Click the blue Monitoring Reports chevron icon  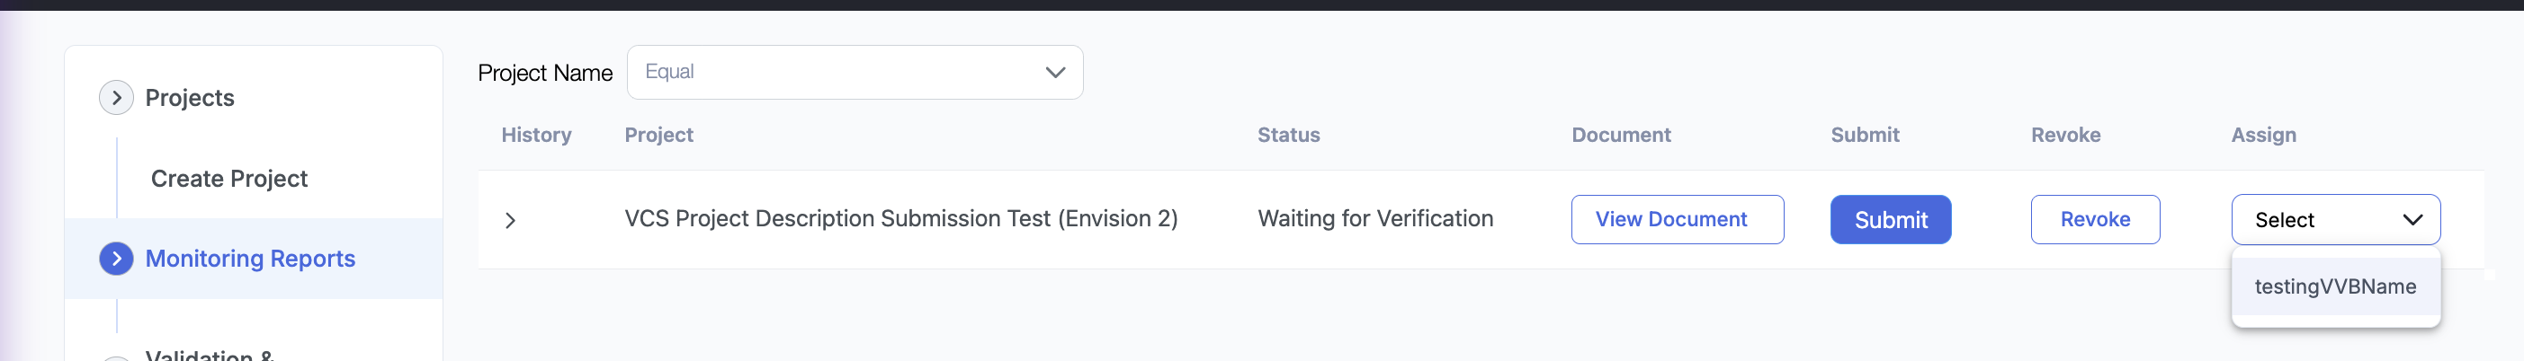tap(117, 259)
